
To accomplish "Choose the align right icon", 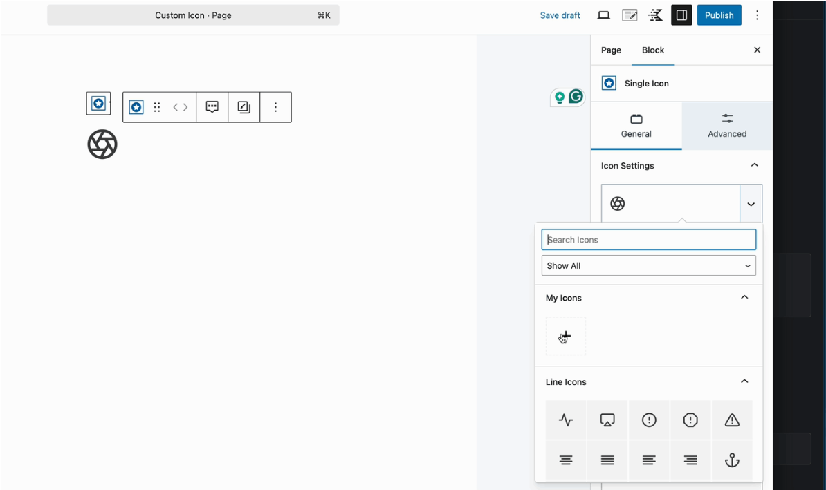I will point(690,460).
